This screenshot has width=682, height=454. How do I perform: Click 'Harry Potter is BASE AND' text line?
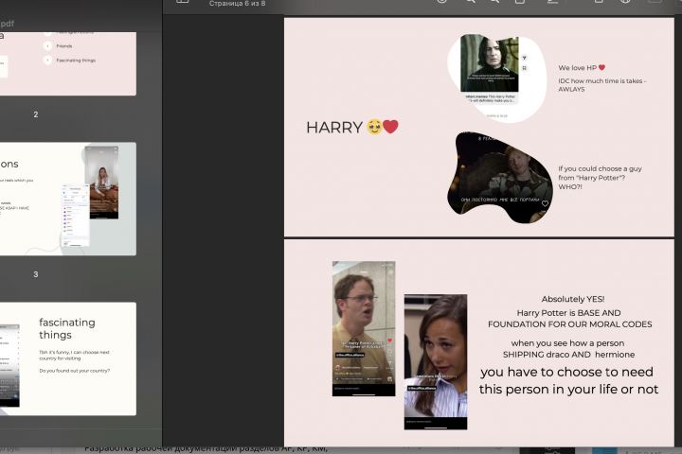click(x=568, y=313)
